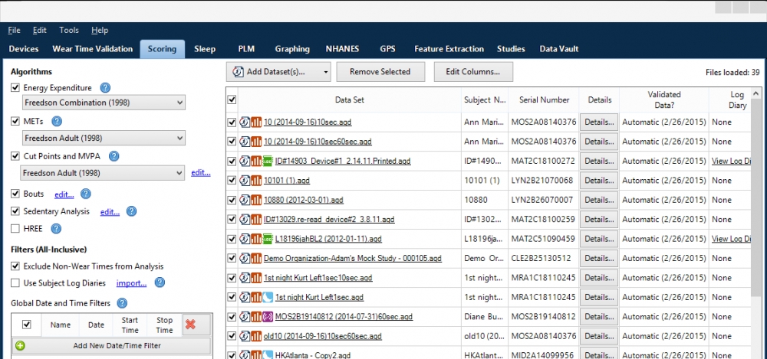Open the Add Dataset(s) dropdown arrow
Image resolution: width=767 pixels, height=359 pixels.
coord(326,72)
